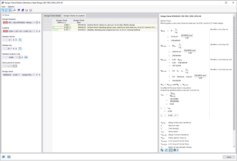Viewport: 237px width, 161px height.
Task: Click the red-shape info toolbar icon
Action: [23, 10]
